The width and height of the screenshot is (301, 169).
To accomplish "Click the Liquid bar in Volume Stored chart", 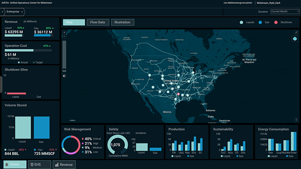I will coord(23,127).
